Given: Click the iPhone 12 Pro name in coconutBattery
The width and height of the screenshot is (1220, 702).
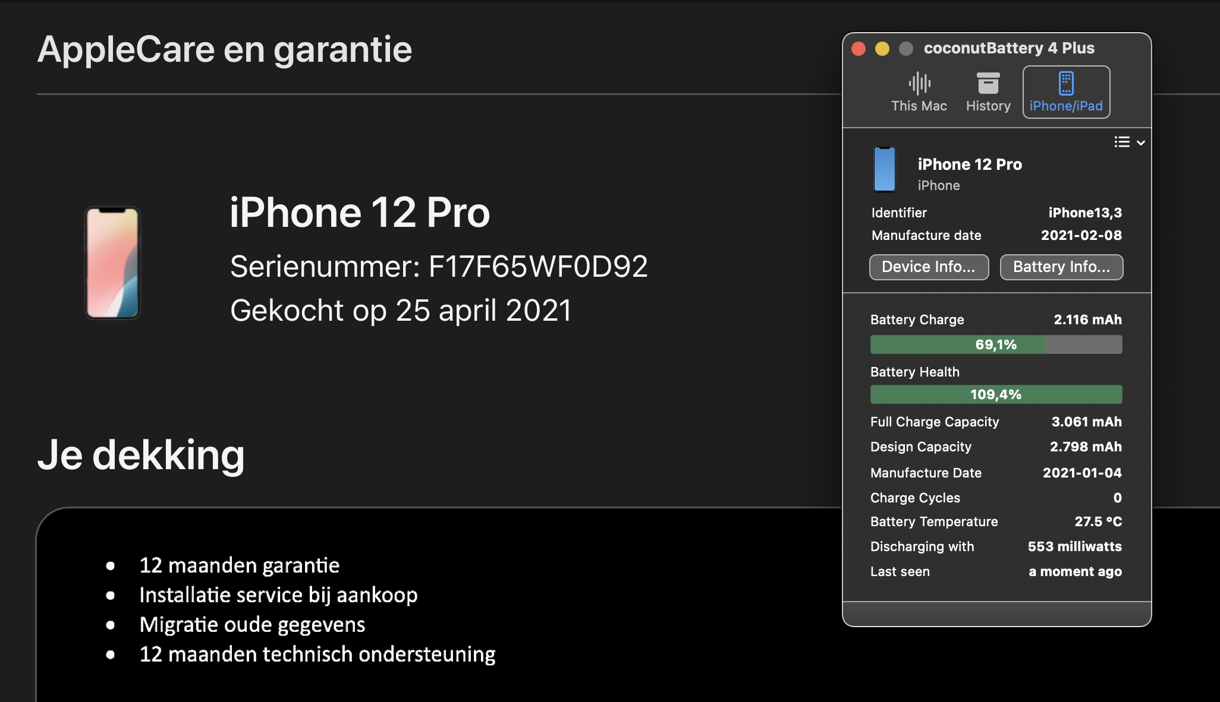Looking at the screenshot, I should 970,165.
